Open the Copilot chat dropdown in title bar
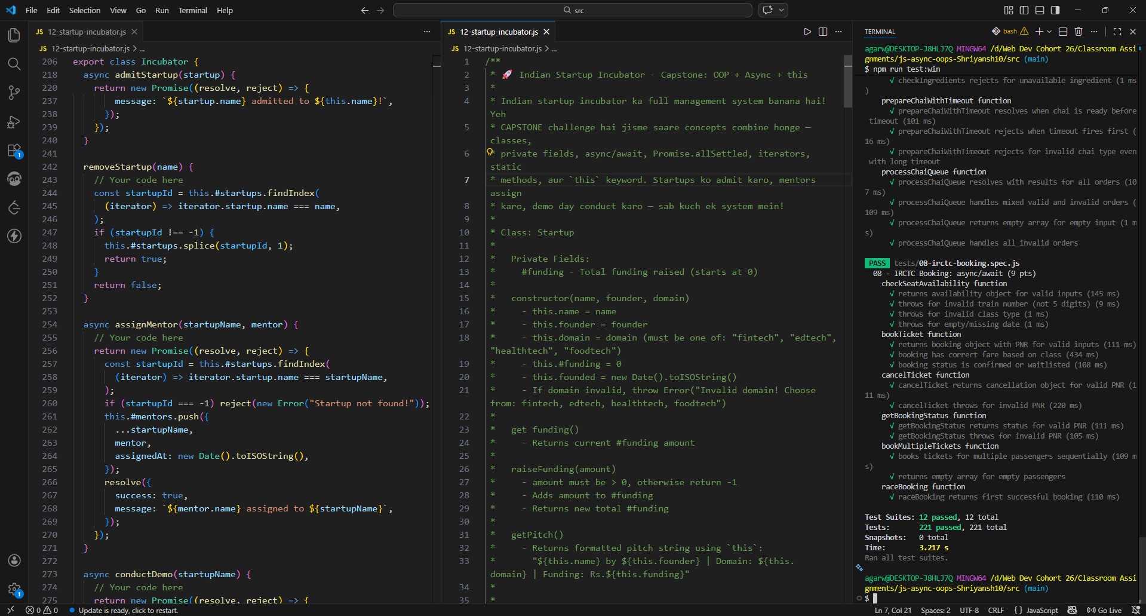The height and width of the screenshot is (616, 1146). [781, 10]
